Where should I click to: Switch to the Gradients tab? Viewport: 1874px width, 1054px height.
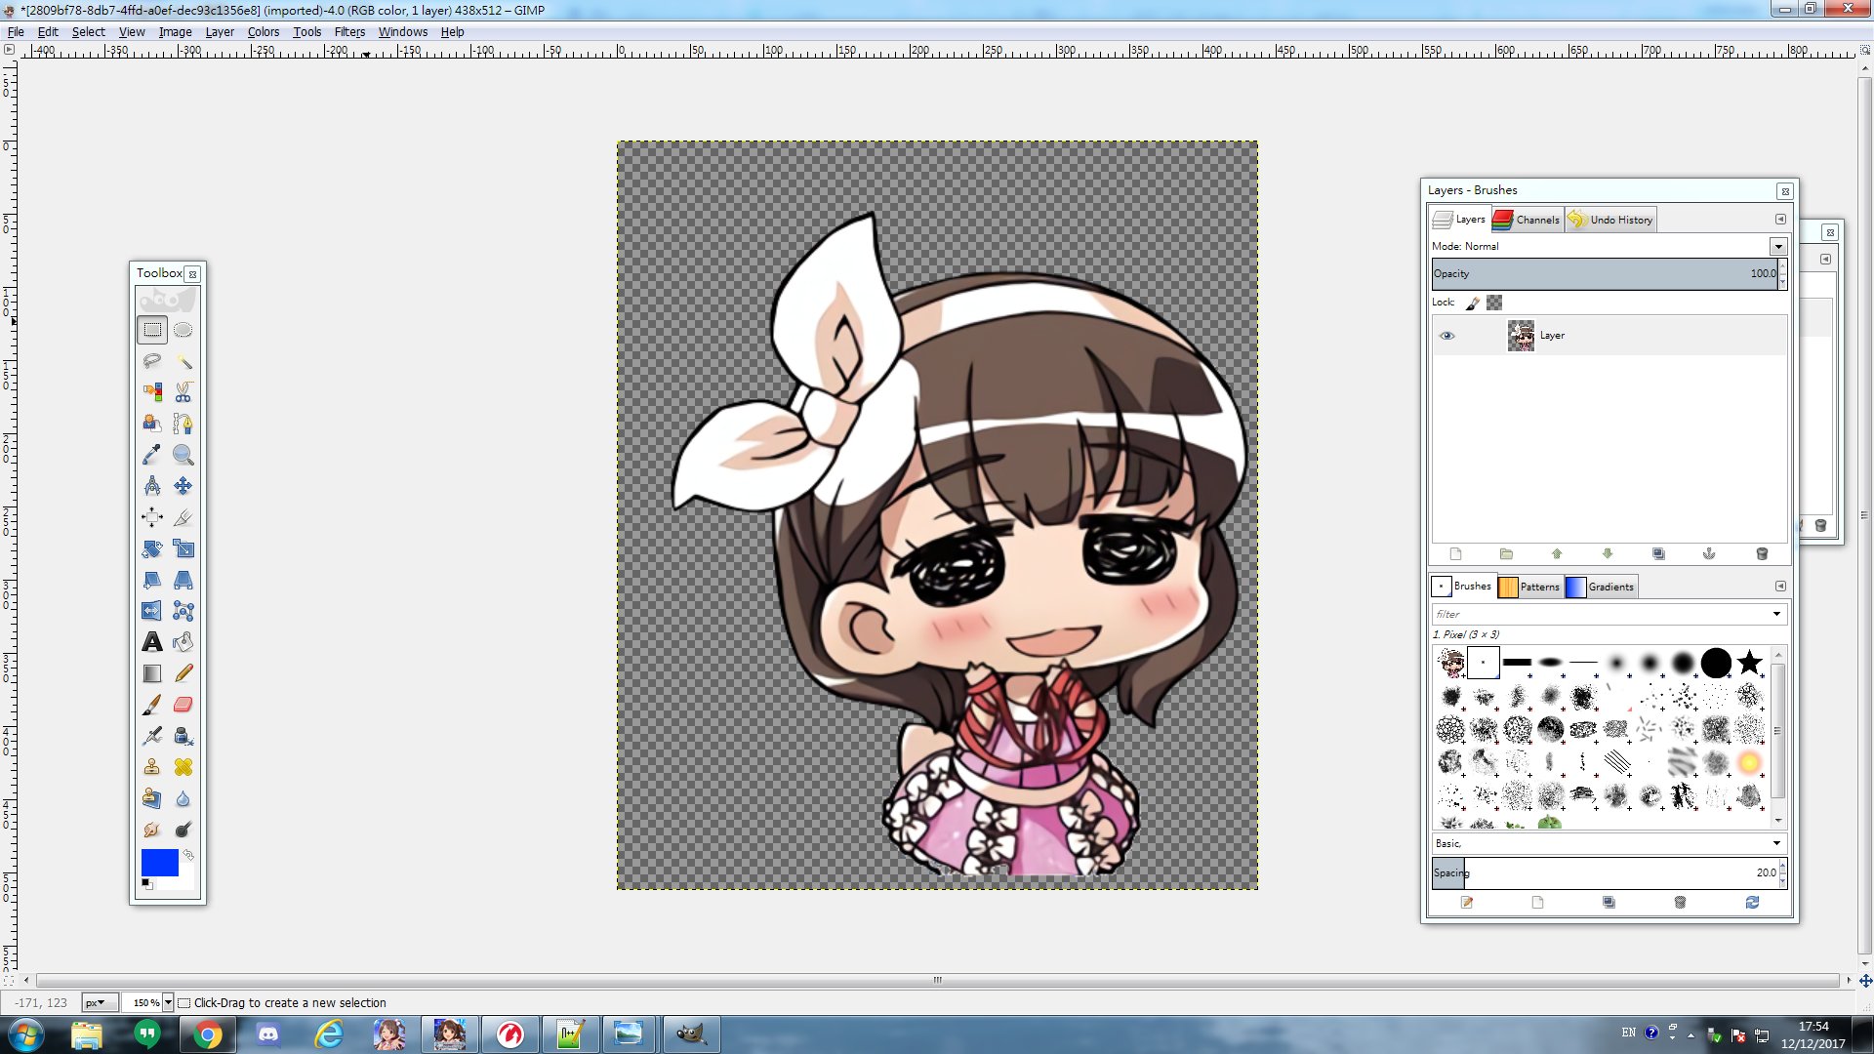1600,587
